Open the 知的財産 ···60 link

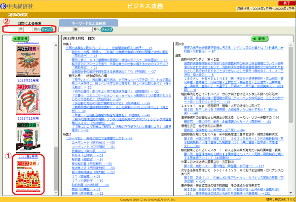(x=90, y=185)
